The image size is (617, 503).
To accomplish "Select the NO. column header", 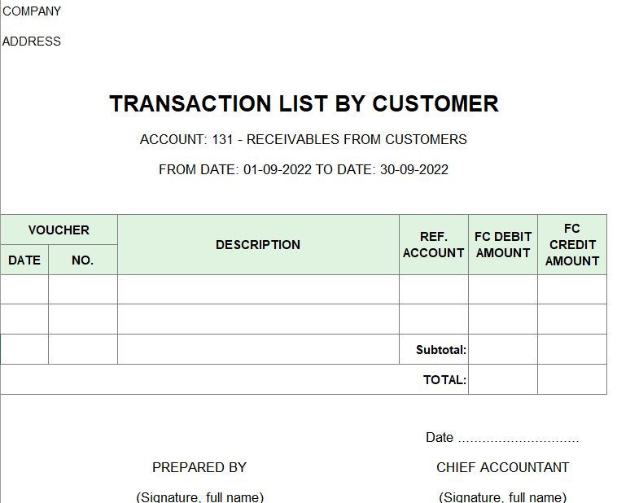I will pyautogui.click(x=83, y=260).
